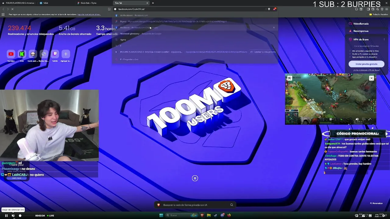Expand the picture-in-picture video fullscreen

point(370,120)
